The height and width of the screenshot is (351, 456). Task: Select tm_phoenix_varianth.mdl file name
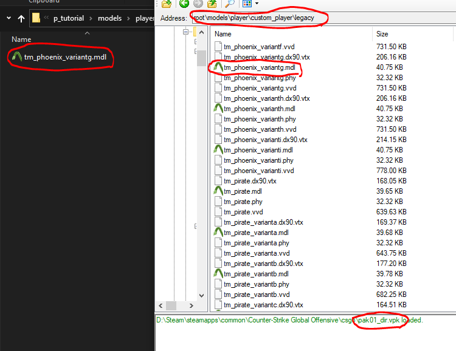tap(260, 109)
